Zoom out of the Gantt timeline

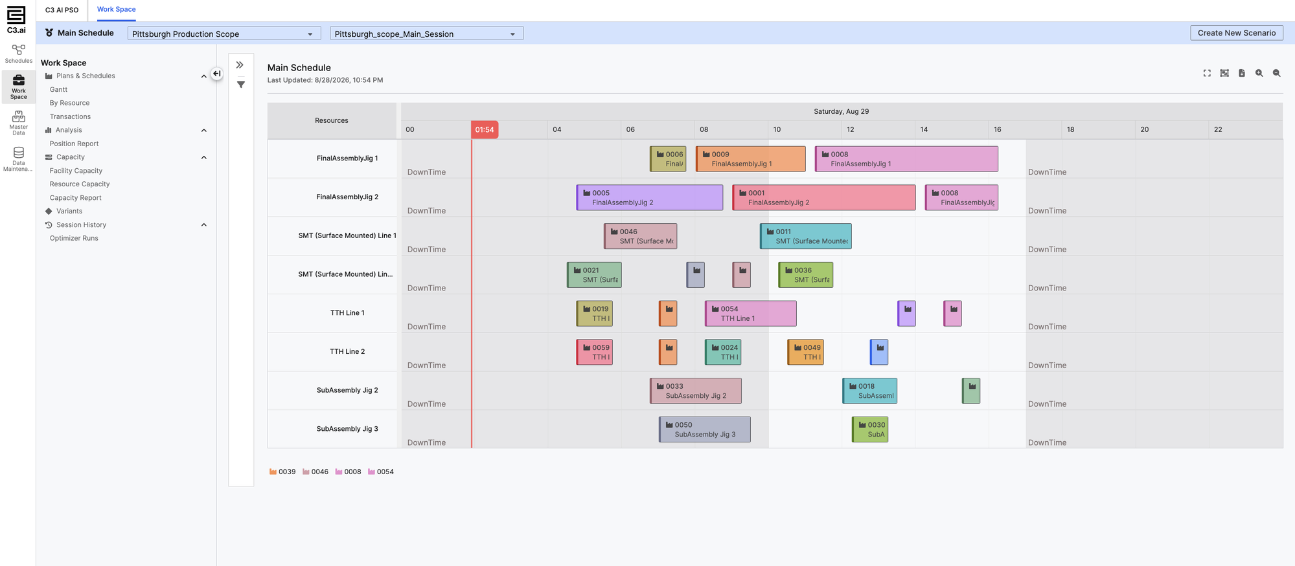1277,73
